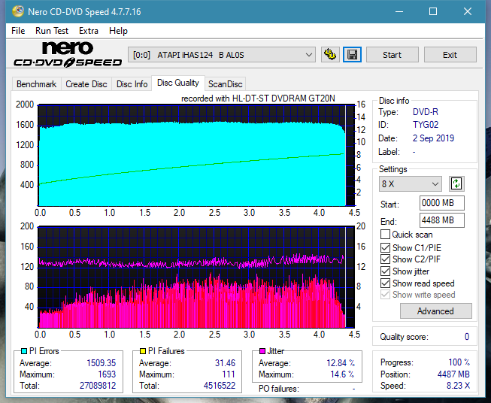Click the disc date 2 Sep 2019

point(433,138)
